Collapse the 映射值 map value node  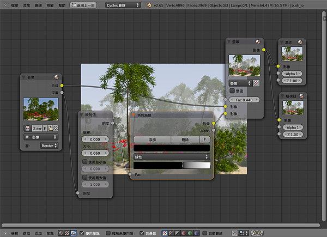point(81,115)
